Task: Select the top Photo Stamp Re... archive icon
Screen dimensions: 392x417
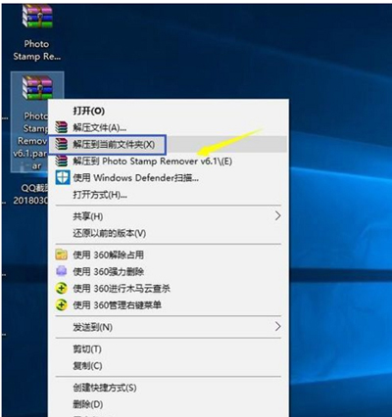Action: point(37,17)
